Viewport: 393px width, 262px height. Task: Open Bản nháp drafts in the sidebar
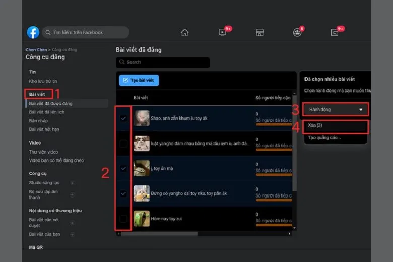tap(38, 121)
